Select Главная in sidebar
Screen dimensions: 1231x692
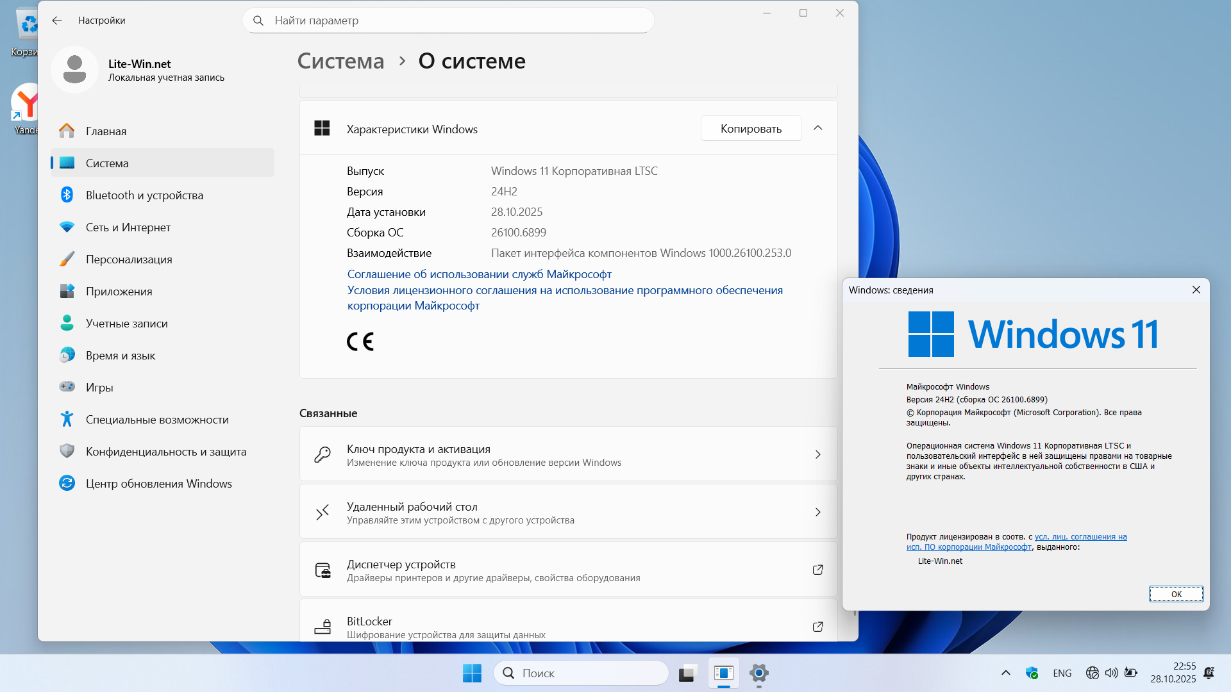pos(106,131)
